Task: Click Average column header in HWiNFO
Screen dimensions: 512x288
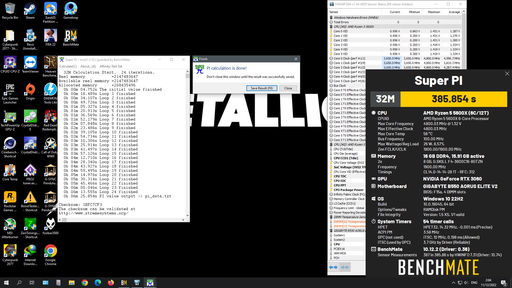Action: pos(451,12)
